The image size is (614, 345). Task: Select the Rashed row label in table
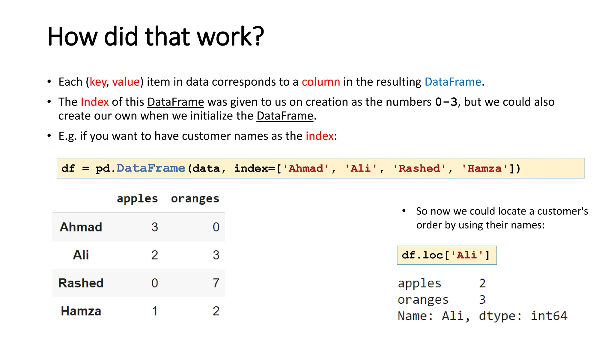pos(81,283)
